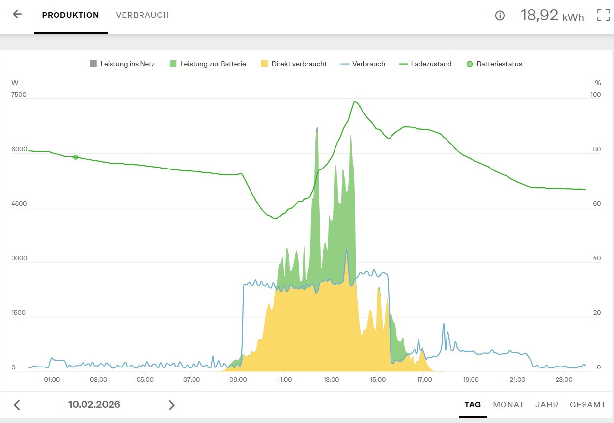Toggle the Ladezustand line series
Screen dimensions: 614x423
(425, 64)
